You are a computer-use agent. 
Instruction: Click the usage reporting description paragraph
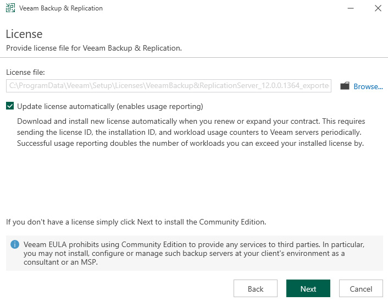click(x=191, y=132)
